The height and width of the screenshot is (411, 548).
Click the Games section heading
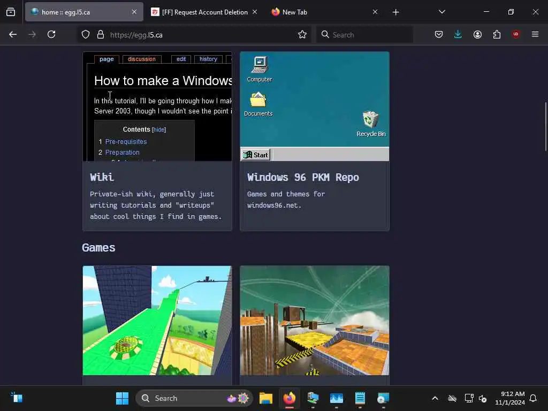pos(98,247)
